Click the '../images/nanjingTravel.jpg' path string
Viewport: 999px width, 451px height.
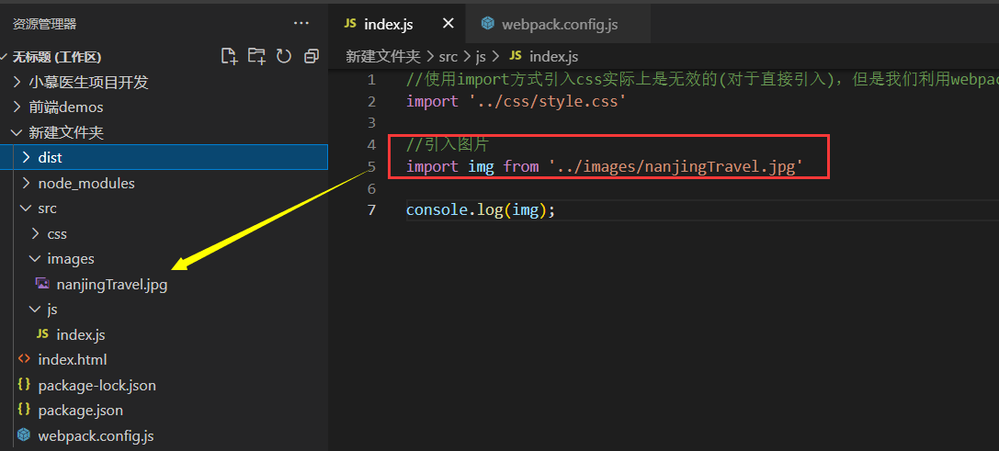pos(675,167)
